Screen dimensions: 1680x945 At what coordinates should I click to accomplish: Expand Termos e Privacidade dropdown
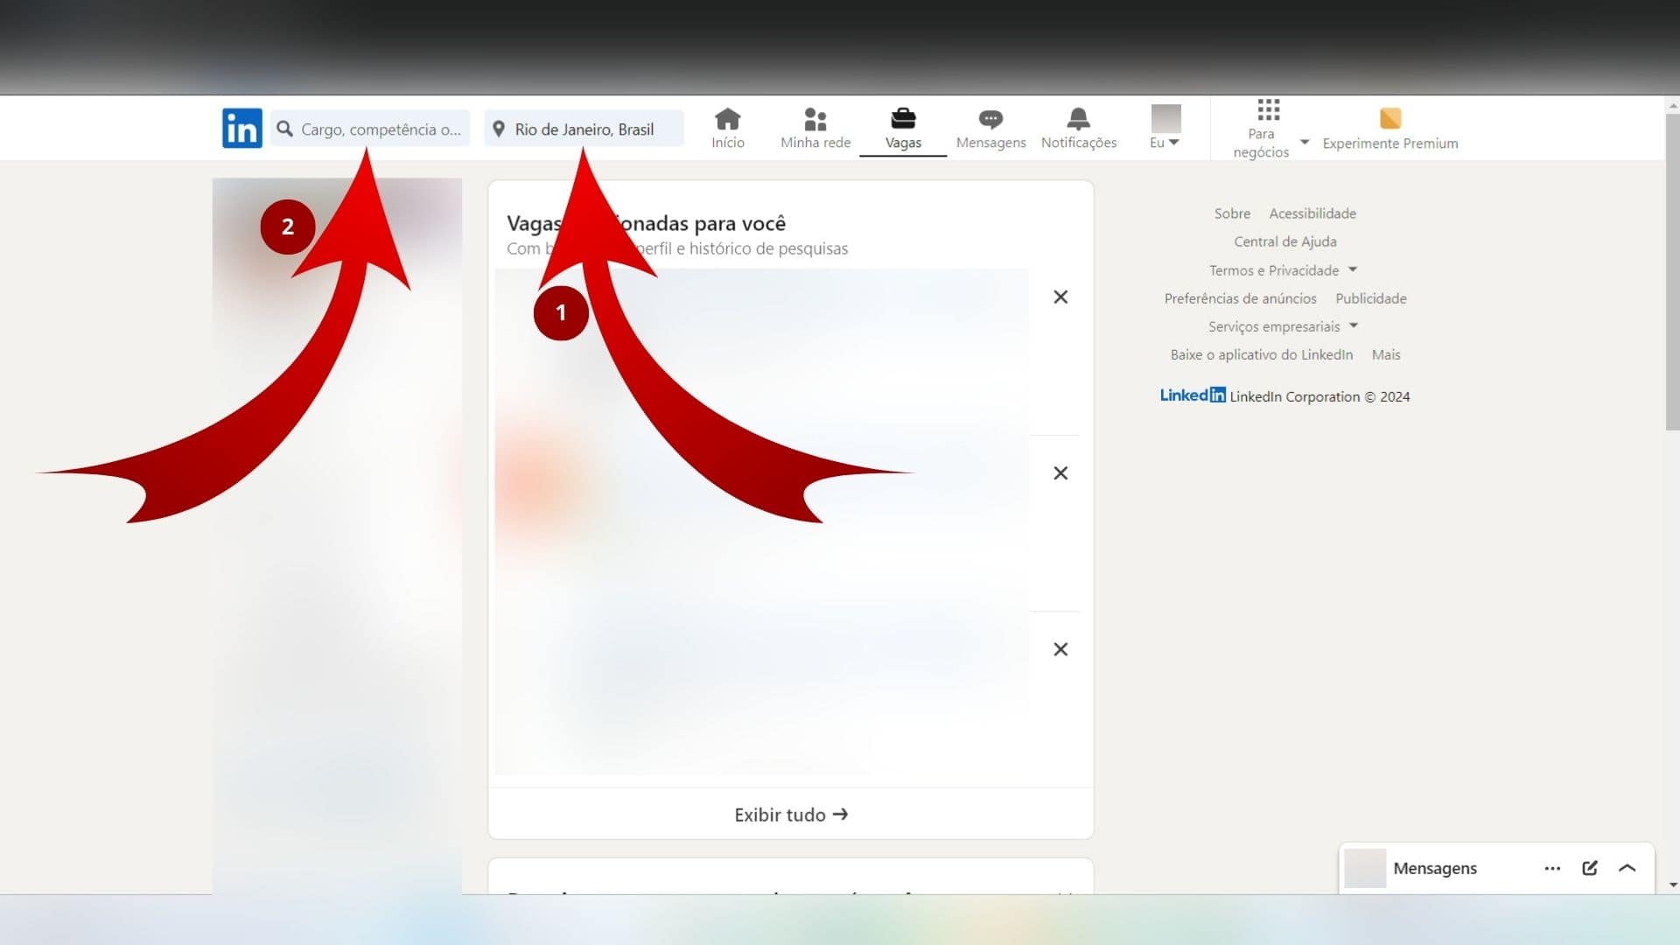pos(1283,270)
